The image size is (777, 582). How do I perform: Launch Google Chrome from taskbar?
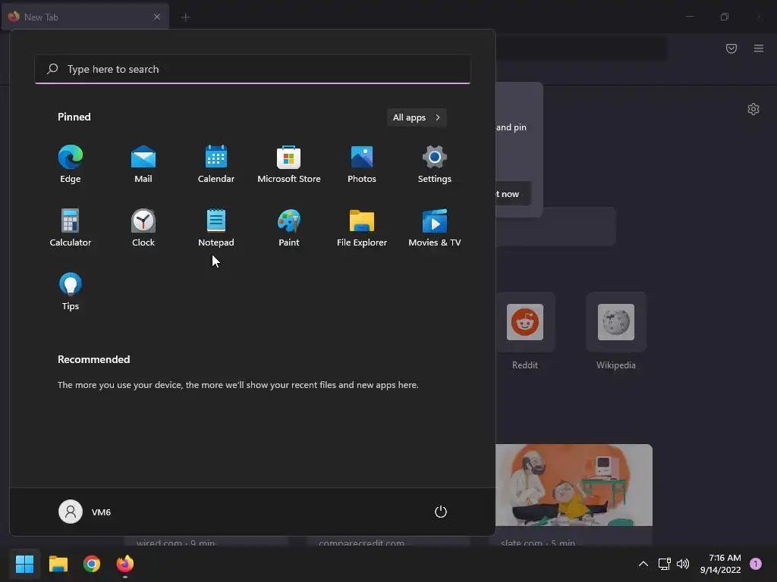pos(92,564)
